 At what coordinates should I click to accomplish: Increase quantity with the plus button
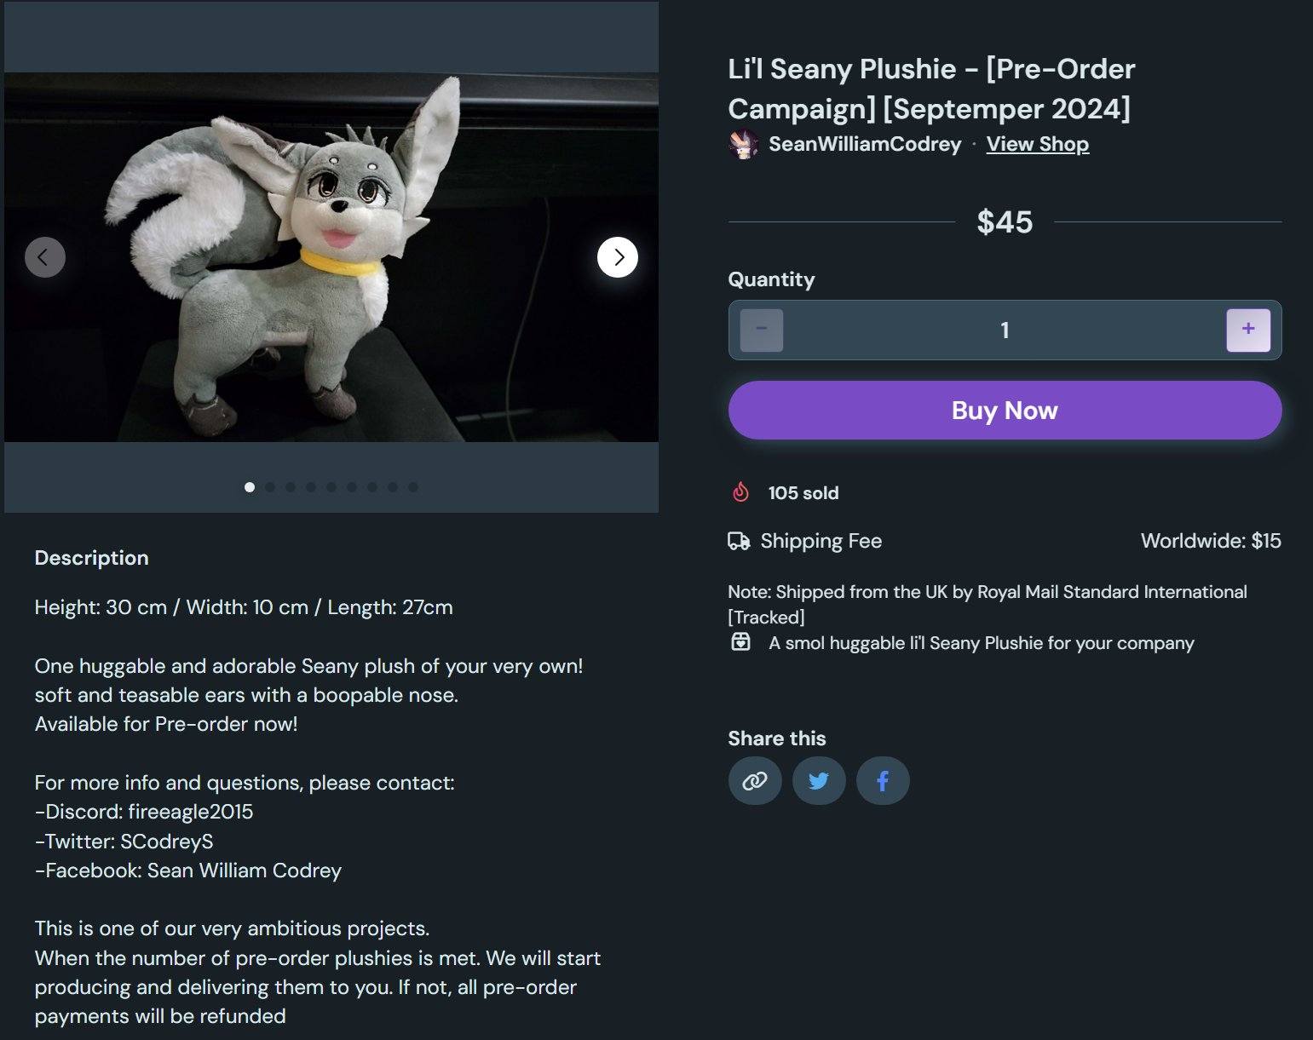1248,330
